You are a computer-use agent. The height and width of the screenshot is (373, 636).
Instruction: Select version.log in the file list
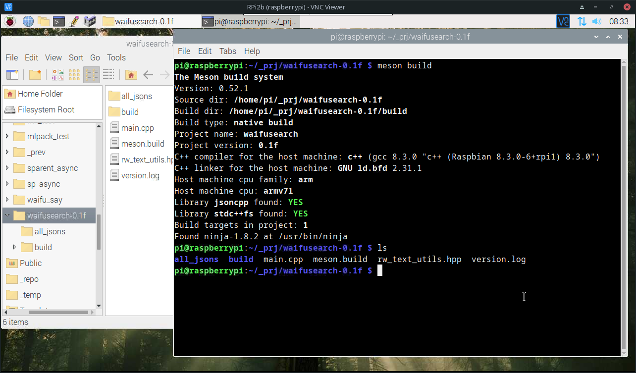pos(134,175)
